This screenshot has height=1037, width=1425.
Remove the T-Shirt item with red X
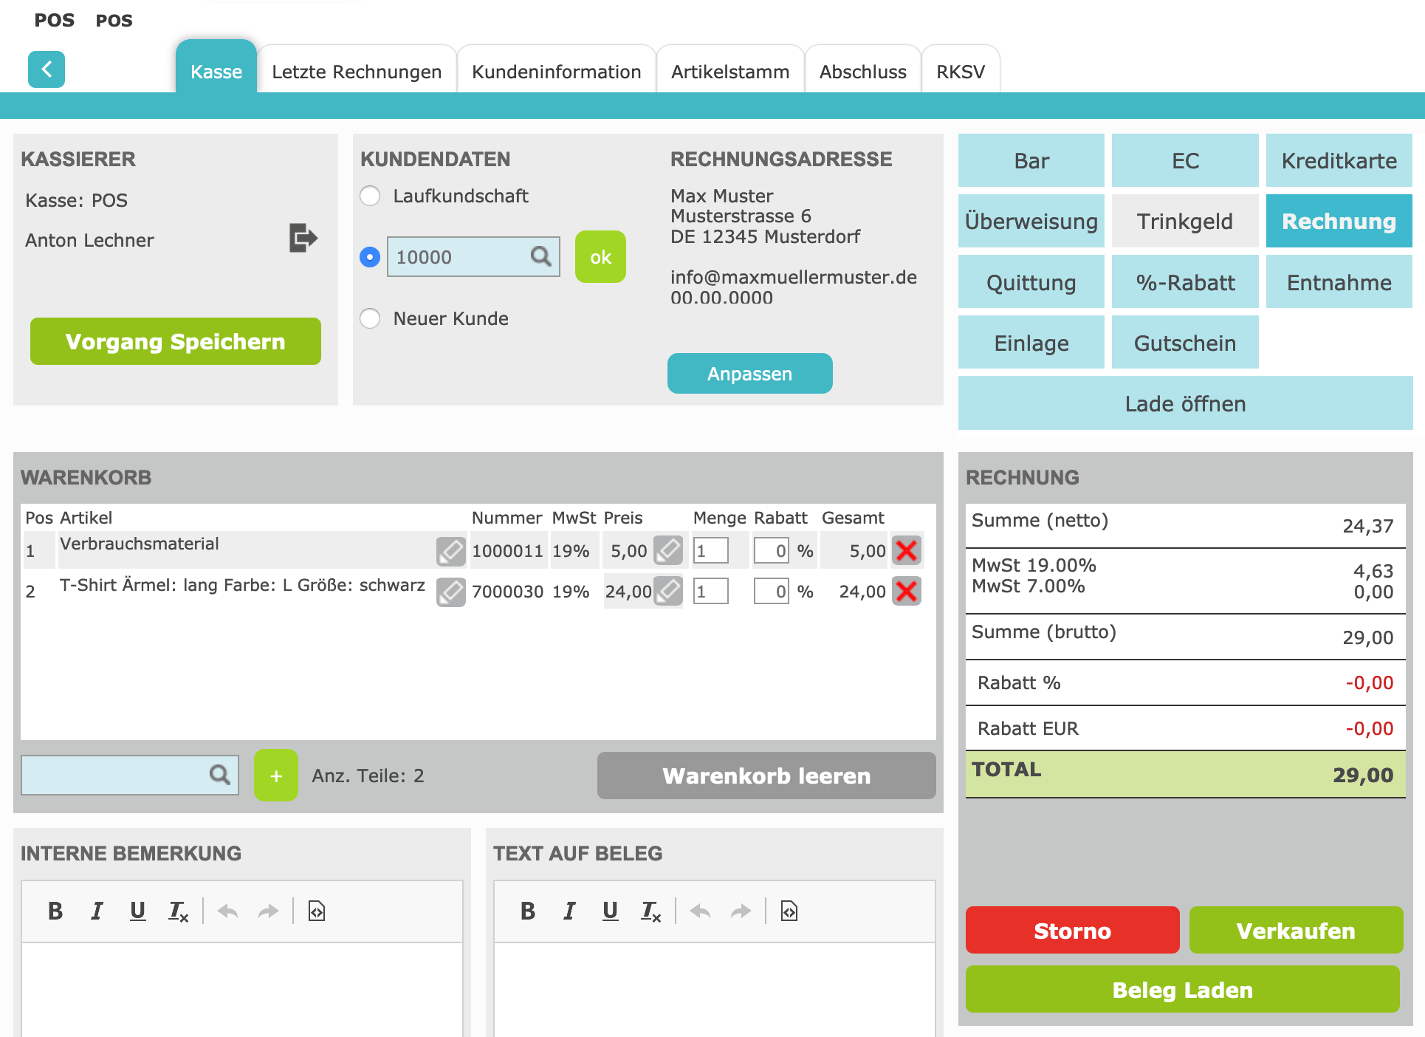[x=906, y=591]
